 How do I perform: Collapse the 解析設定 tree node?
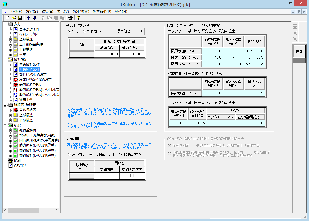6,60
